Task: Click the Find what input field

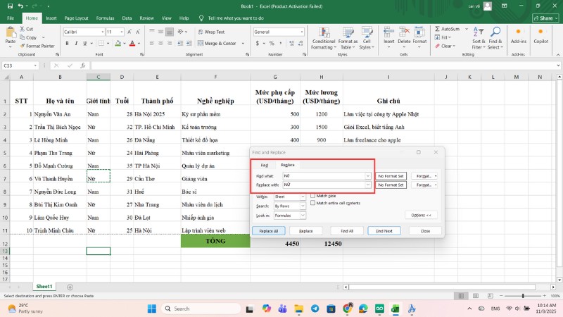Action: click(x=323, y=175)
